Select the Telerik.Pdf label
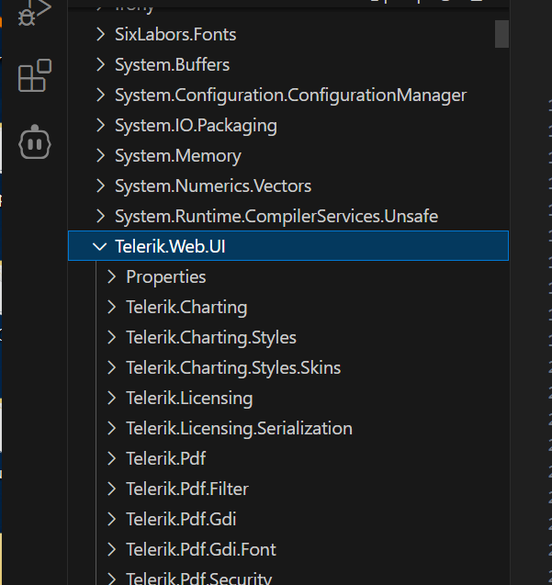The image size is (552, 585). (x=166, y=458)
